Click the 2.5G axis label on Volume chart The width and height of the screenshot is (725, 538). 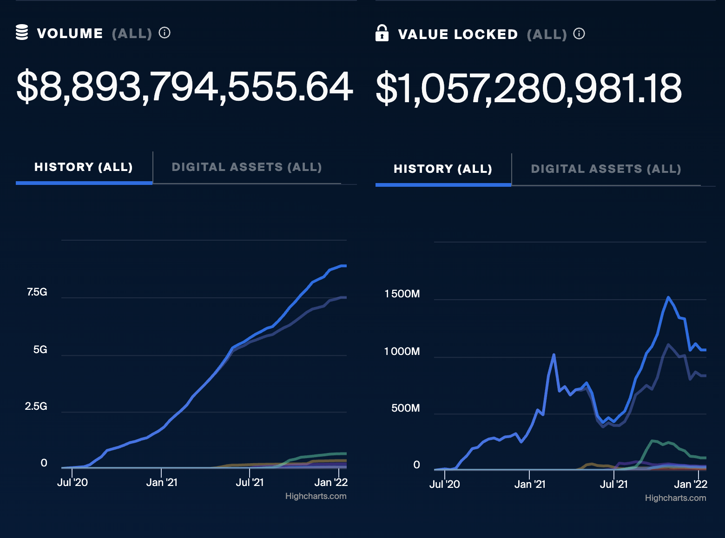pos(36,407)
